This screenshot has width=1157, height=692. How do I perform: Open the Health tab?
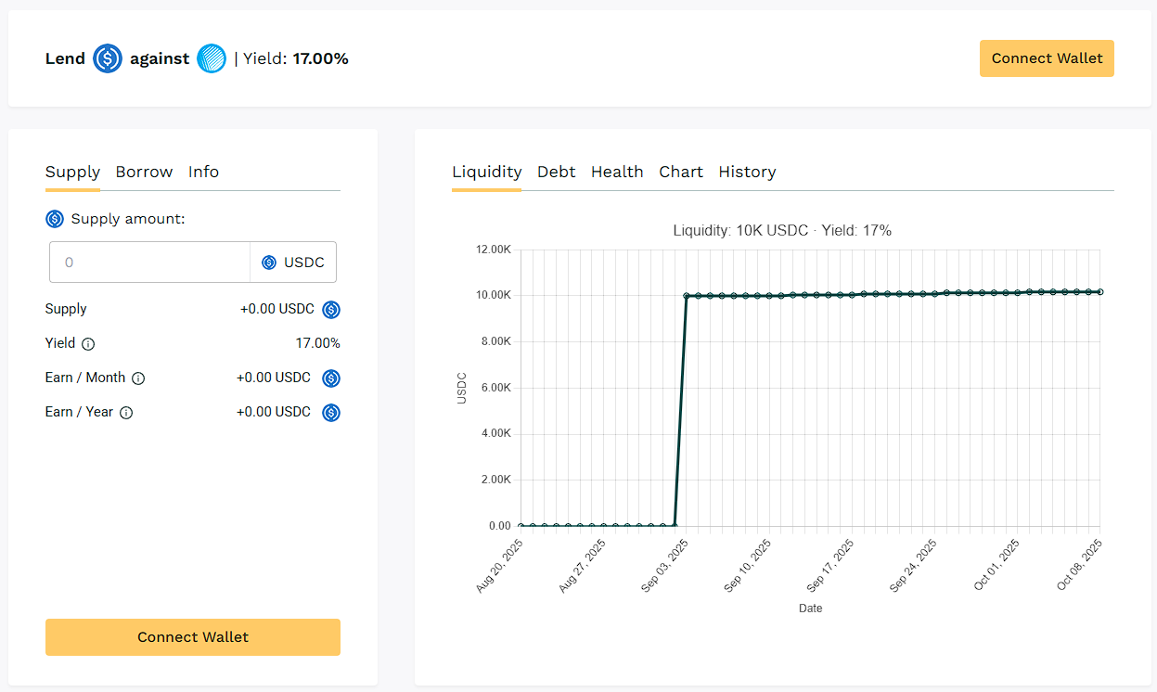tap(617, 172)
